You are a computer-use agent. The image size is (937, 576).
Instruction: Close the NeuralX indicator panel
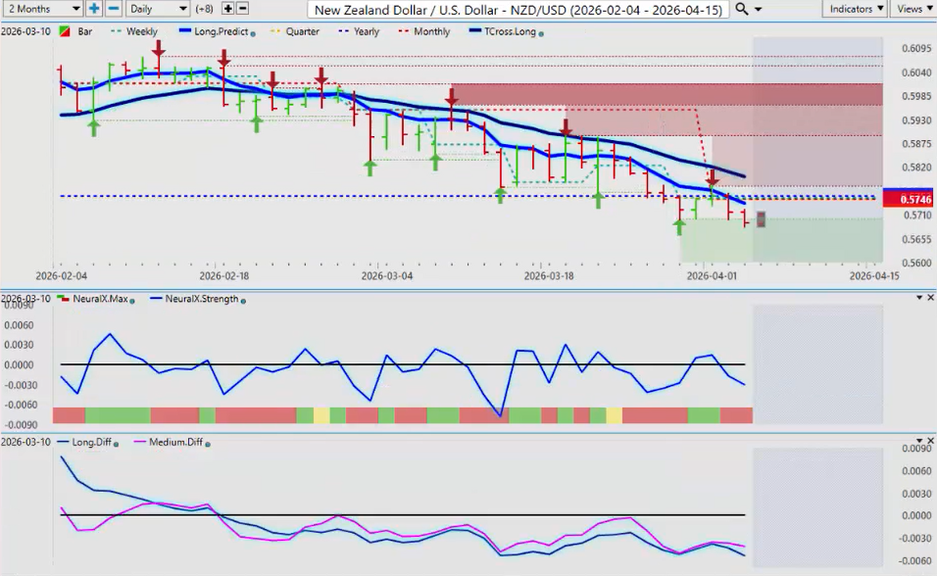pos(930,297)
